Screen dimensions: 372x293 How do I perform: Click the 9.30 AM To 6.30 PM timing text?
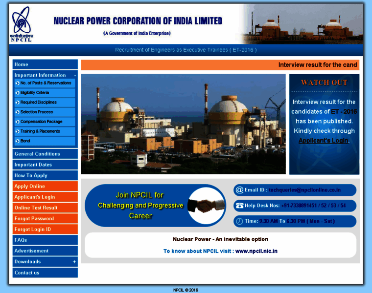pyautogui.click(x=297, y=221)
